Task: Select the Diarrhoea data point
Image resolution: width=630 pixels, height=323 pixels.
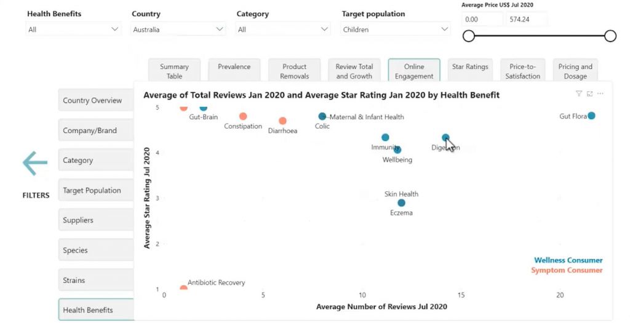Action: 282,121
